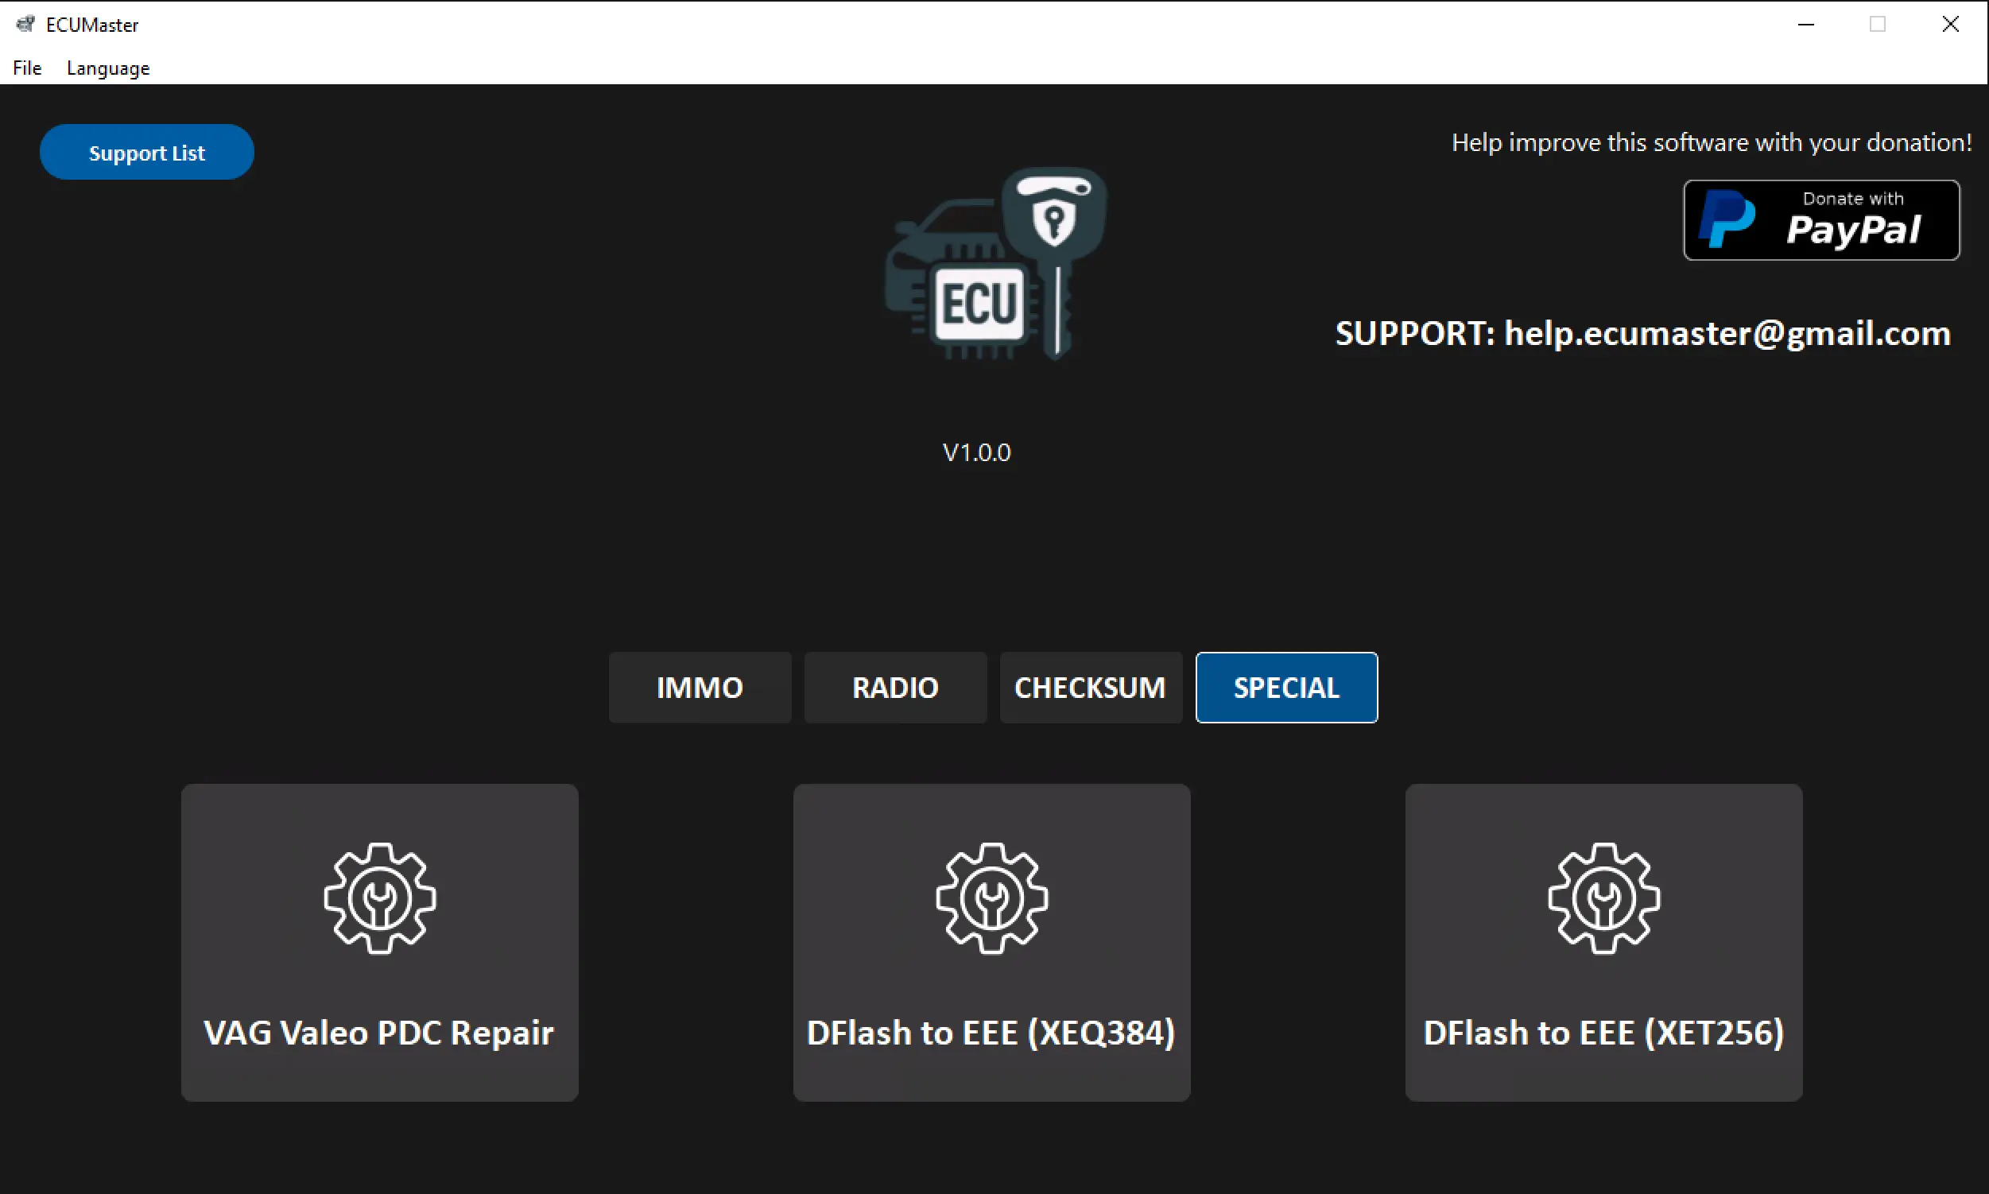Launch DFlash to EEE (XET256) label

coord(1603,1033)
